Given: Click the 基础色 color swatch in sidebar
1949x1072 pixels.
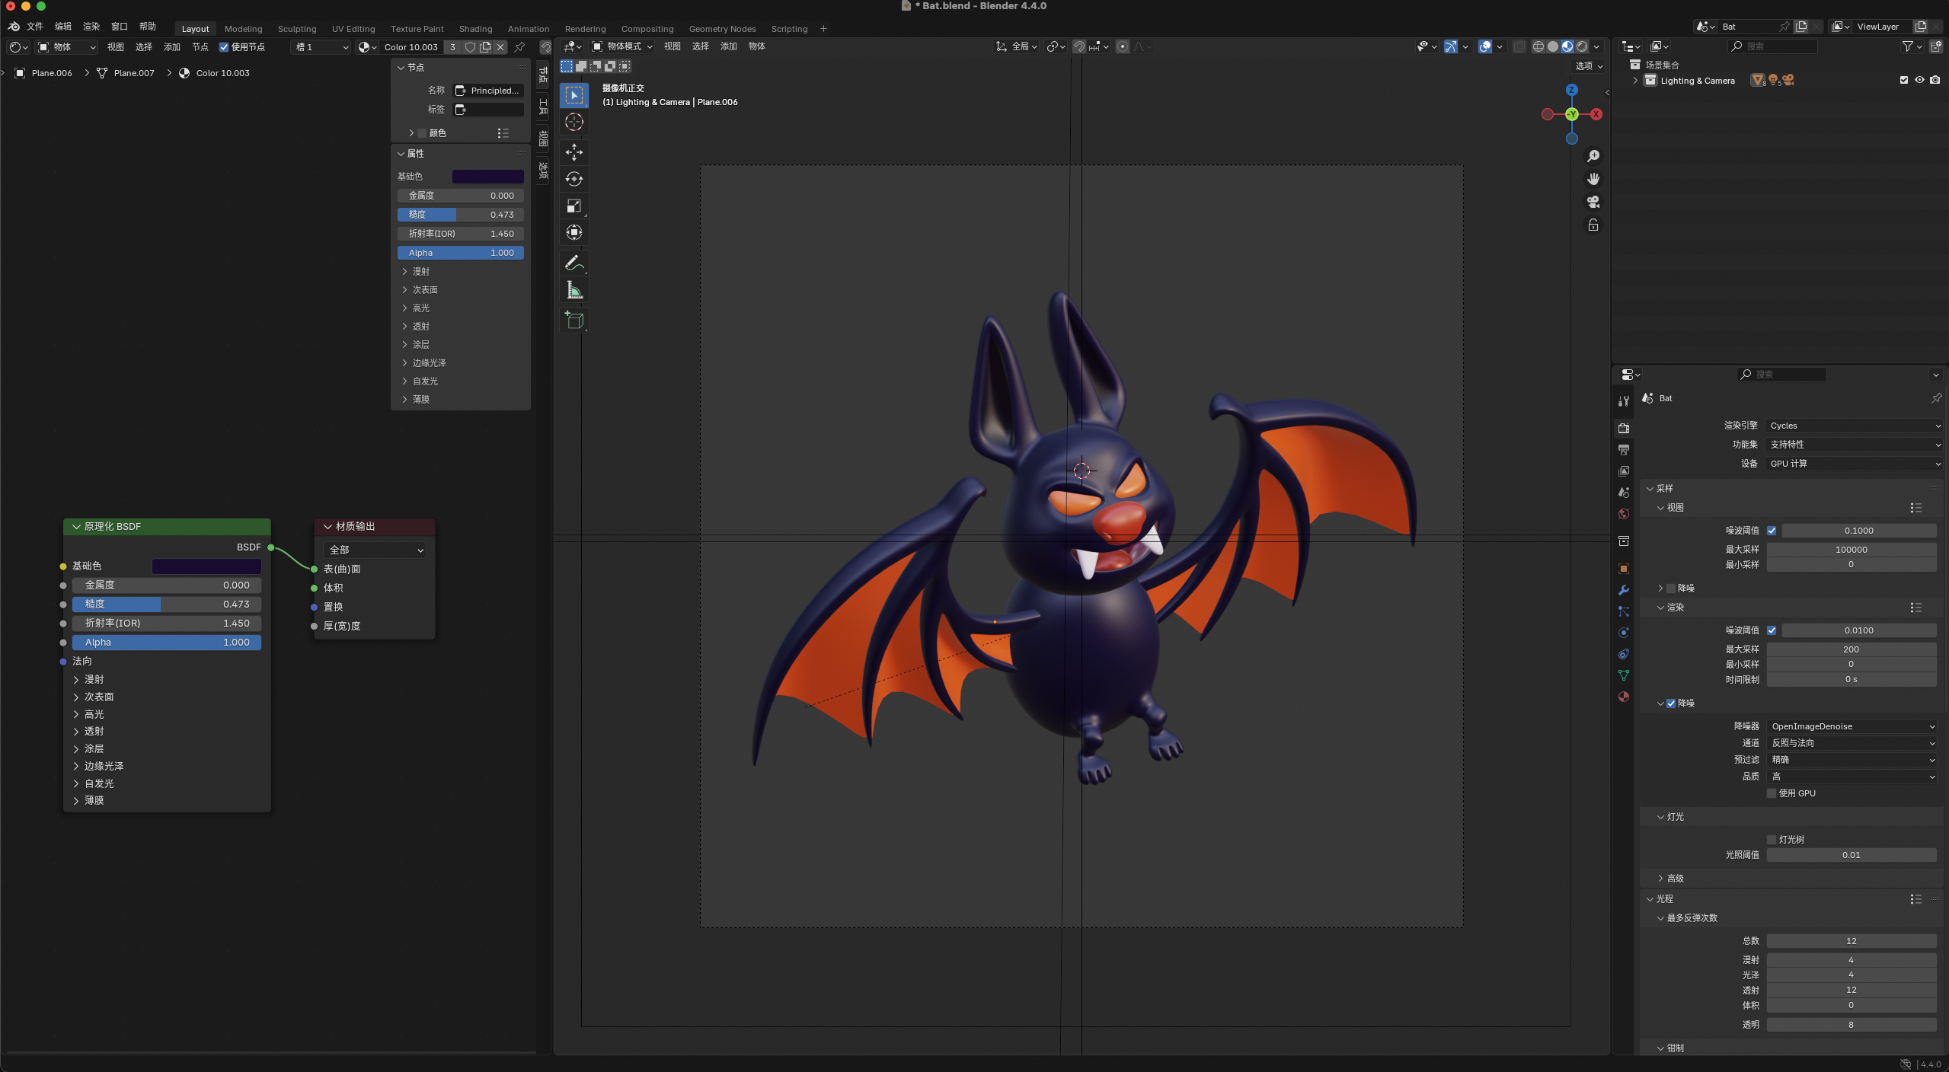Looking at the screenshot, I should 487,177.
